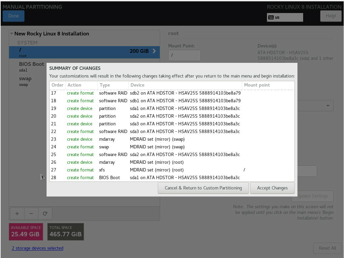Select row 24 create format swap
Screen dimensions: 344x258
click(x=172, y=147)
